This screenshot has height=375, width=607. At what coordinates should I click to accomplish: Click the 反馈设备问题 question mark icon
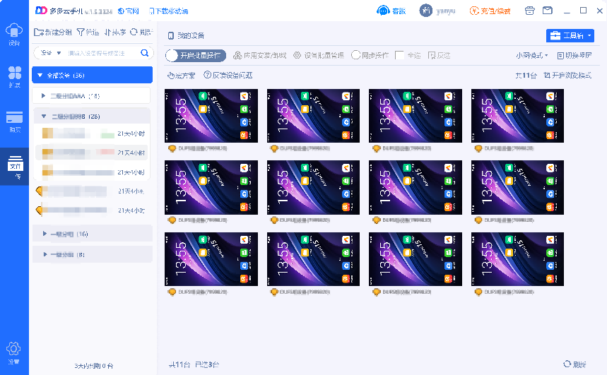[208, 75]
